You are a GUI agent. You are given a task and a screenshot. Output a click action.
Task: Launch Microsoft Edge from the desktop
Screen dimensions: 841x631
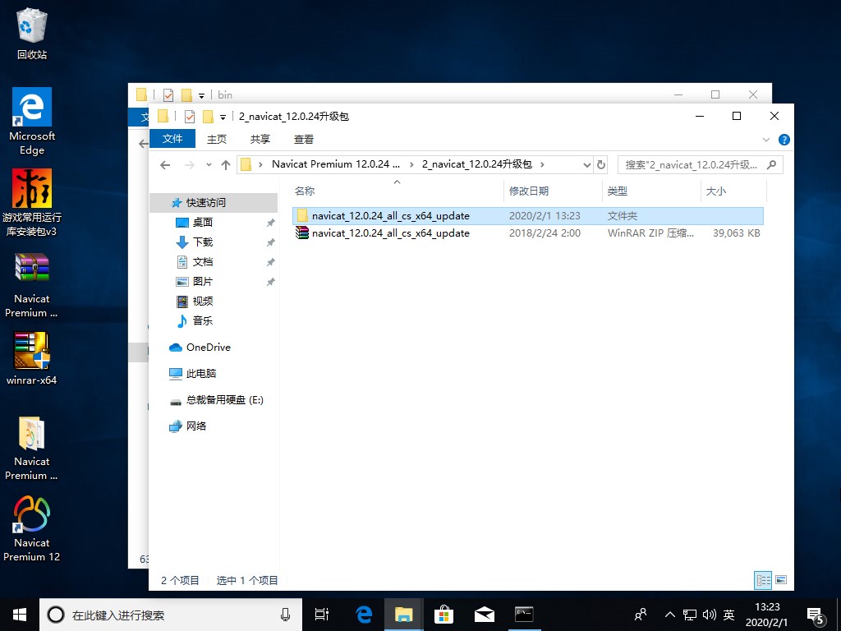click(x=32, y=121)
